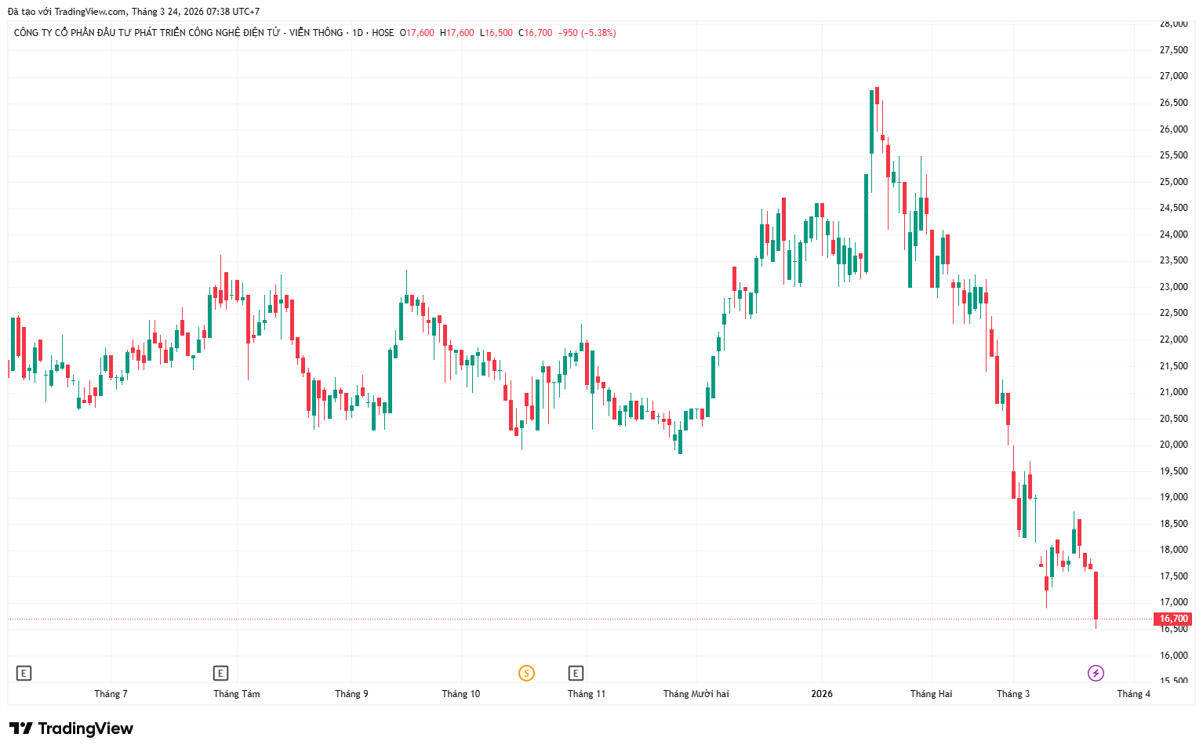This screenshot has width=1203, height=752.
Task: Click the earnings E marker left of Tháng 7
Action: click(x=24, y=673)
